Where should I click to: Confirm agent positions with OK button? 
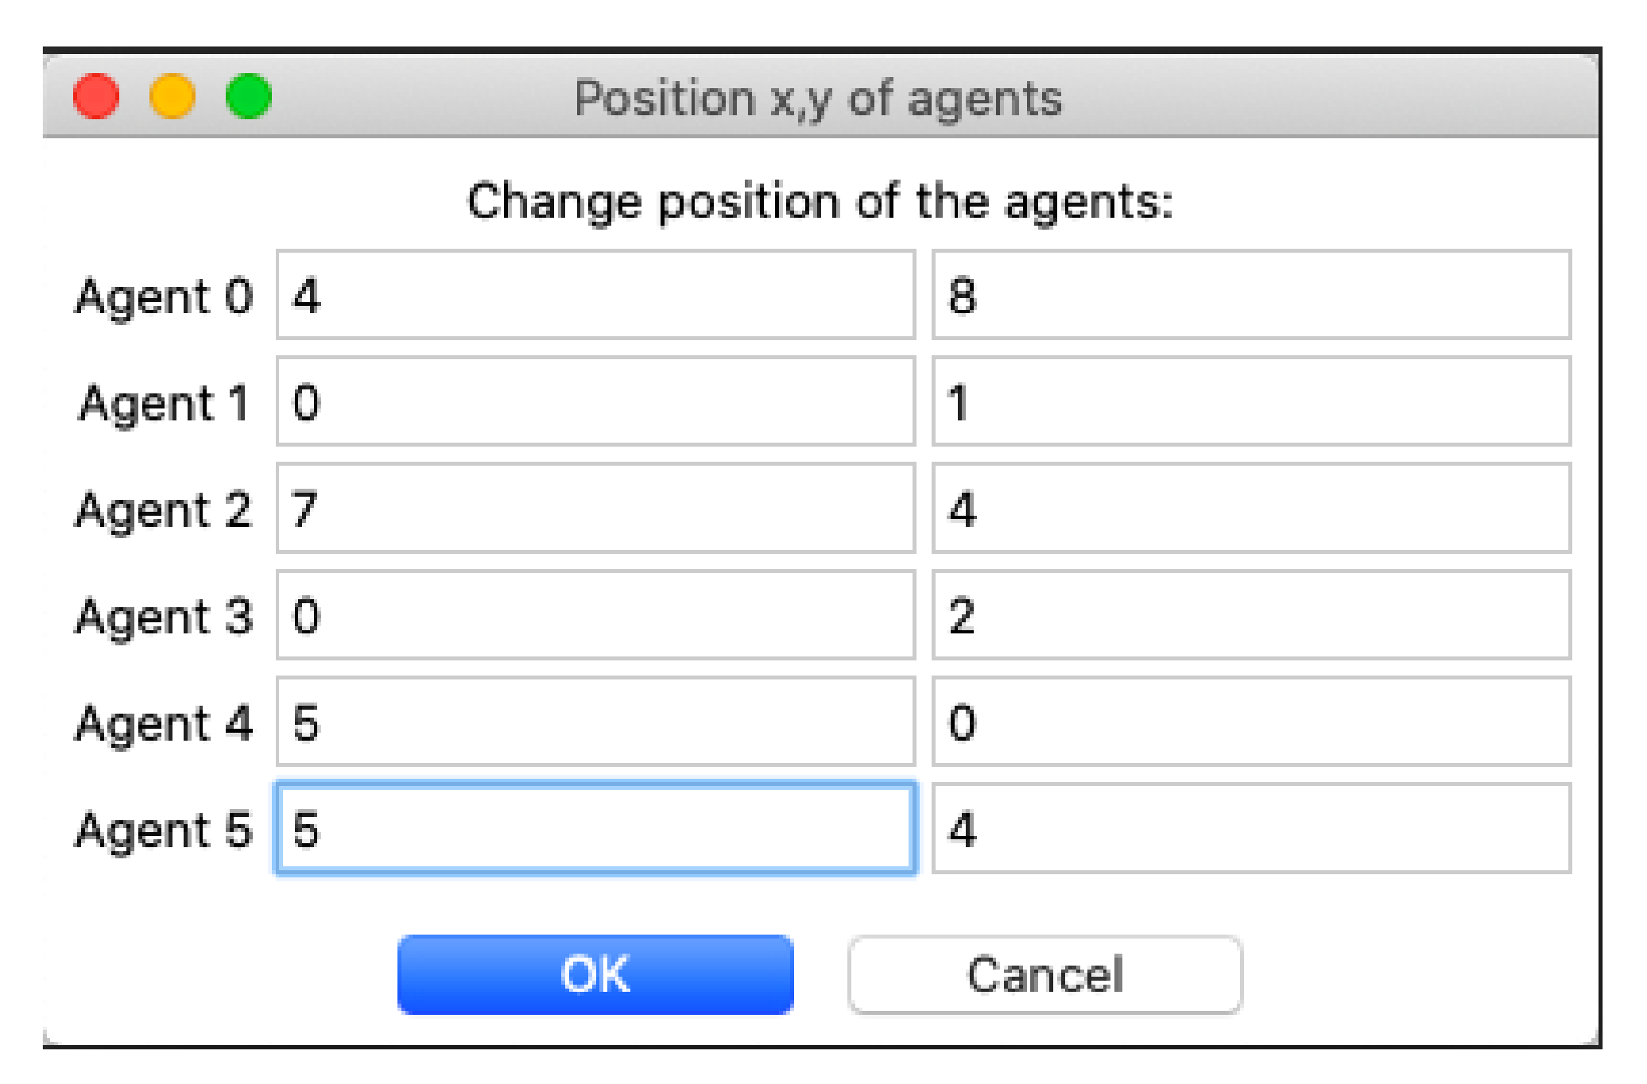point(595,974)
